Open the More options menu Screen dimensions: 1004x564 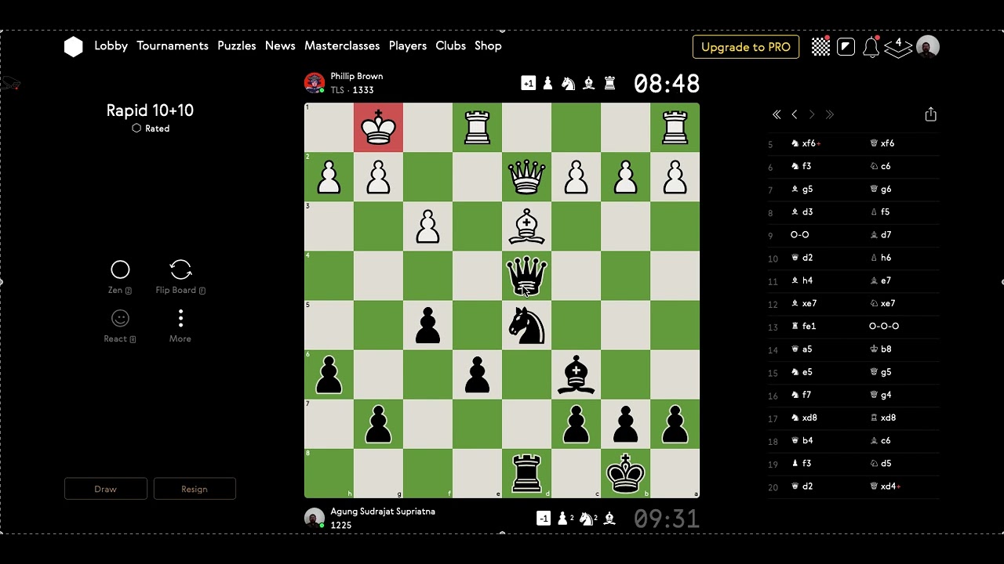180,325
